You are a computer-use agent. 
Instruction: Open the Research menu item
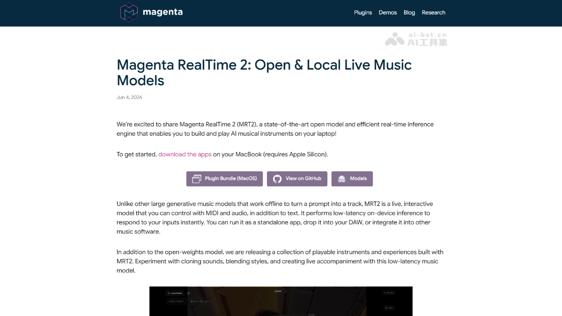[434, 13]
